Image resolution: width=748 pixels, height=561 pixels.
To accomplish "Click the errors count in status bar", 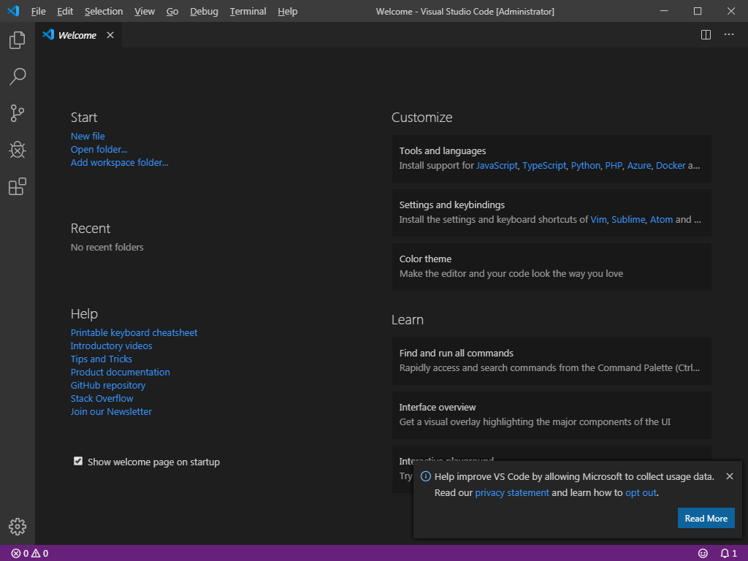I will coord(20,554).
